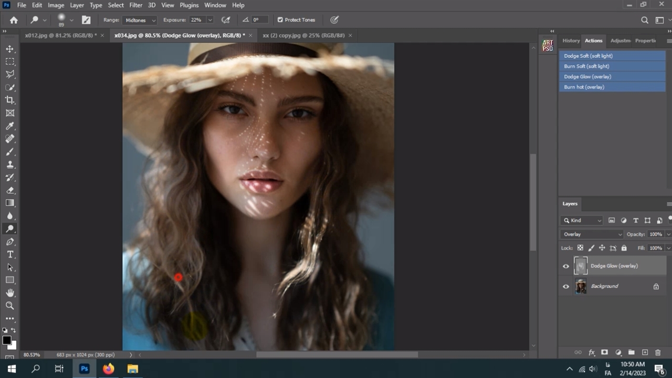Expand the Exposure value dropdown
Screen dimensions: 672x378
(210, 20)
